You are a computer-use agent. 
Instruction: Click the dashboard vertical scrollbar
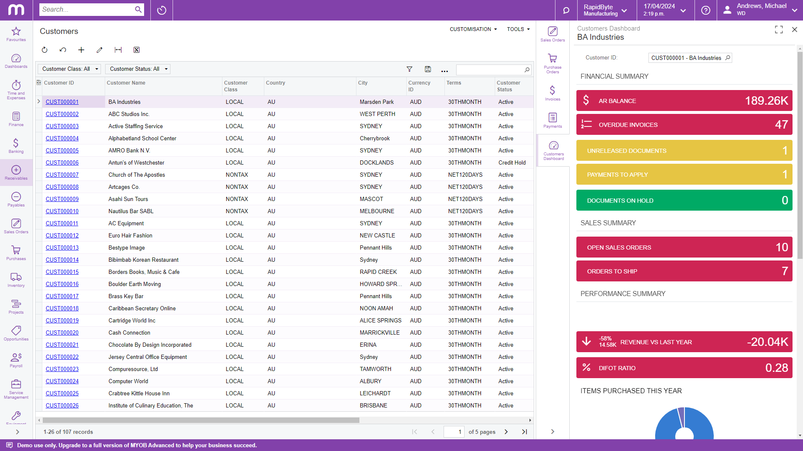click(800, 155)
